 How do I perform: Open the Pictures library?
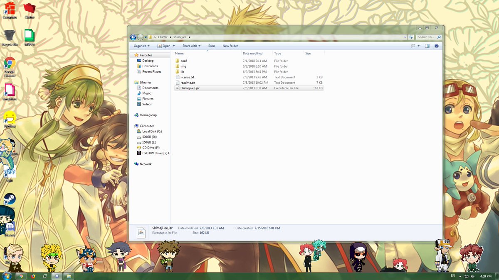pyautogui.click(x=148, y=99)
